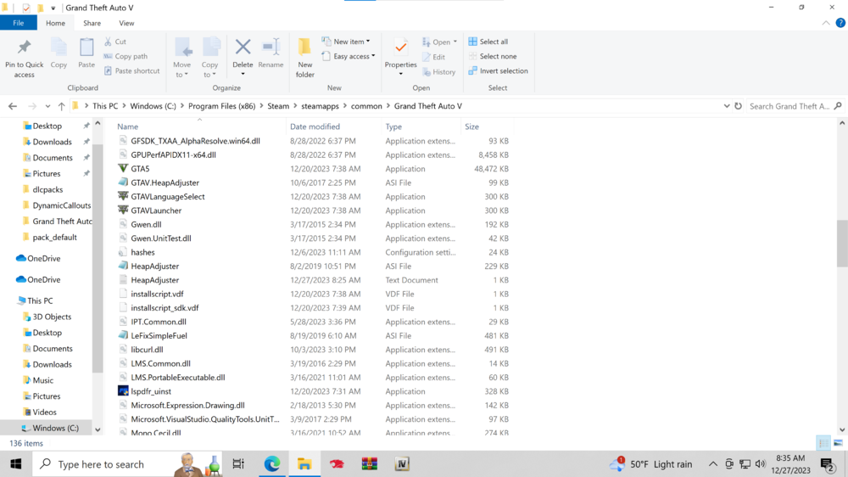Open dlcpacks in Quick access
Viewport: 848px width, 477px height.
(x=47, y=189)
